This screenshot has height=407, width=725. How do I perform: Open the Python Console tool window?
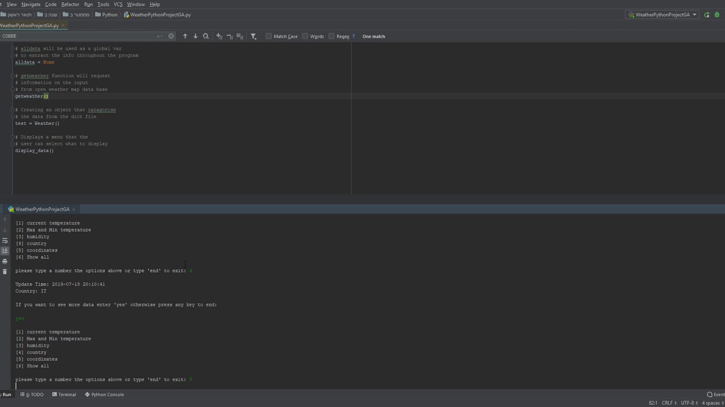pos(104,395)
